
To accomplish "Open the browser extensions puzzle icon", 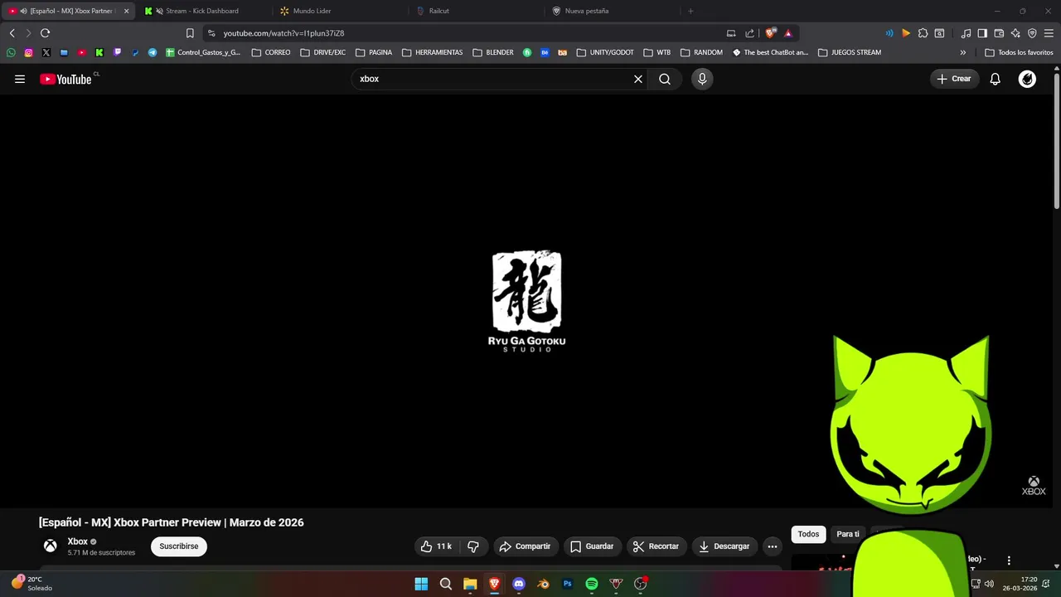I will pos(923,33).
